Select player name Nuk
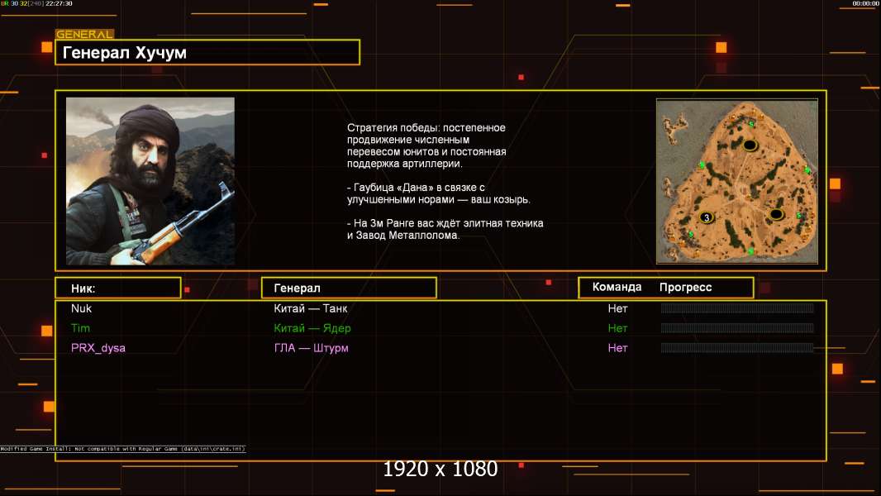The height and width of the screenshot is (496, 881). [x=82, y=308]
